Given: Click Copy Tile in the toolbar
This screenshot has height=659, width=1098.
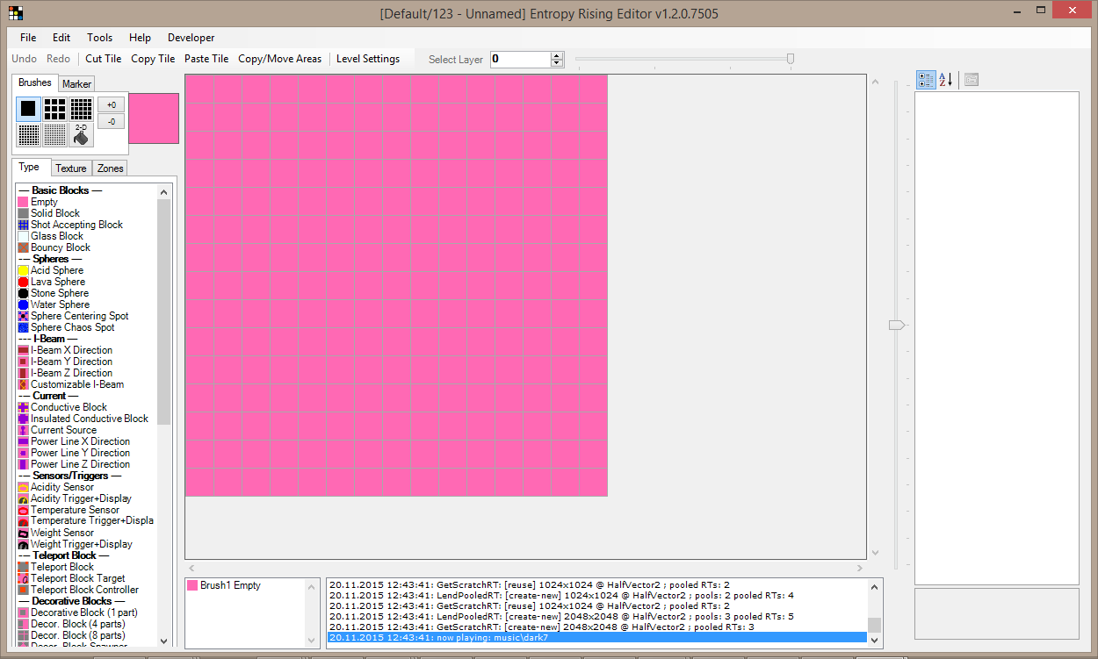Looking at the screenshot, I should point(153,59).
